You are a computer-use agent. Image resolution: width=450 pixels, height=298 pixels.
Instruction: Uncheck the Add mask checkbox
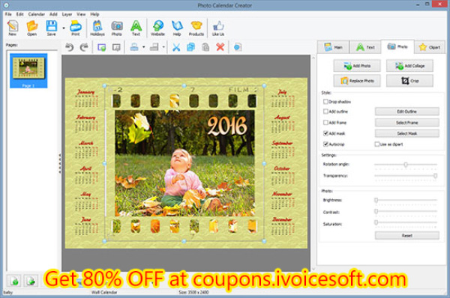click(325, 133)
